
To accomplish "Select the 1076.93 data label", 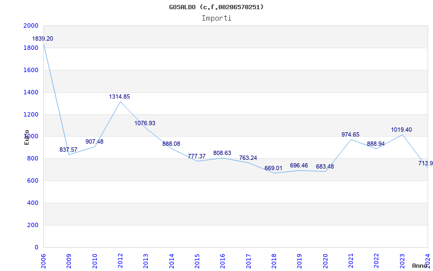I will tap(145, 124).
